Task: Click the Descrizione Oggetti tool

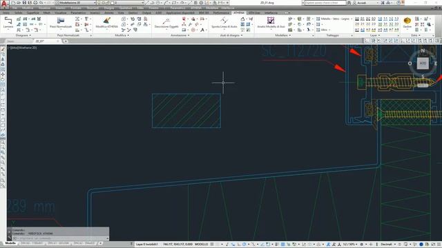Action: click(166, 23)
